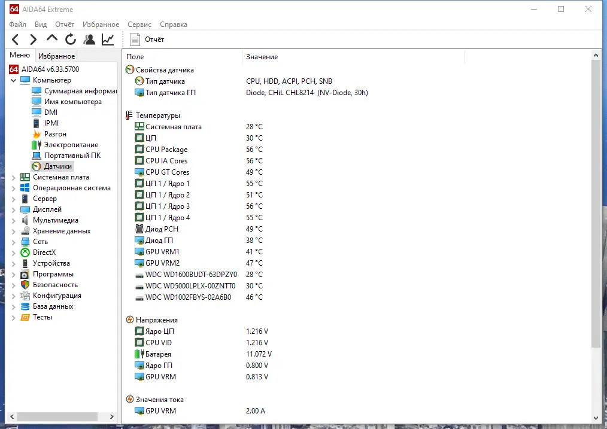The width and height of the screenshot is (607, 429).
Task: Click the База данных database icon
Action: click(x=25, y=306)
